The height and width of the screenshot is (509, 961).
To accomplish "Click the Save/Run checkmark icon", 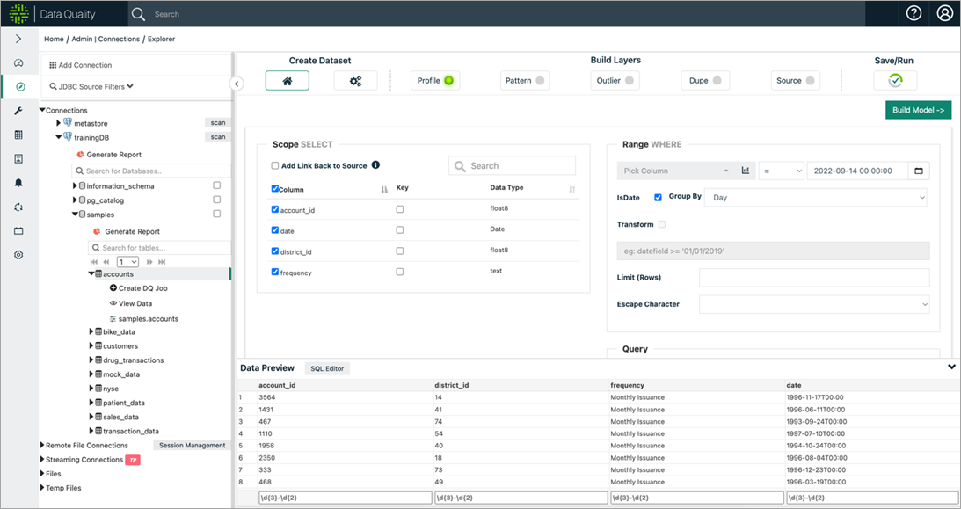I will click(x=895, y=81).
